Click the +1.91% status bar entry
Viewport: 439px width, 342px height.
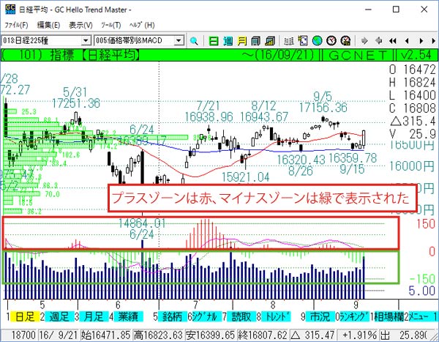[359, 335]
